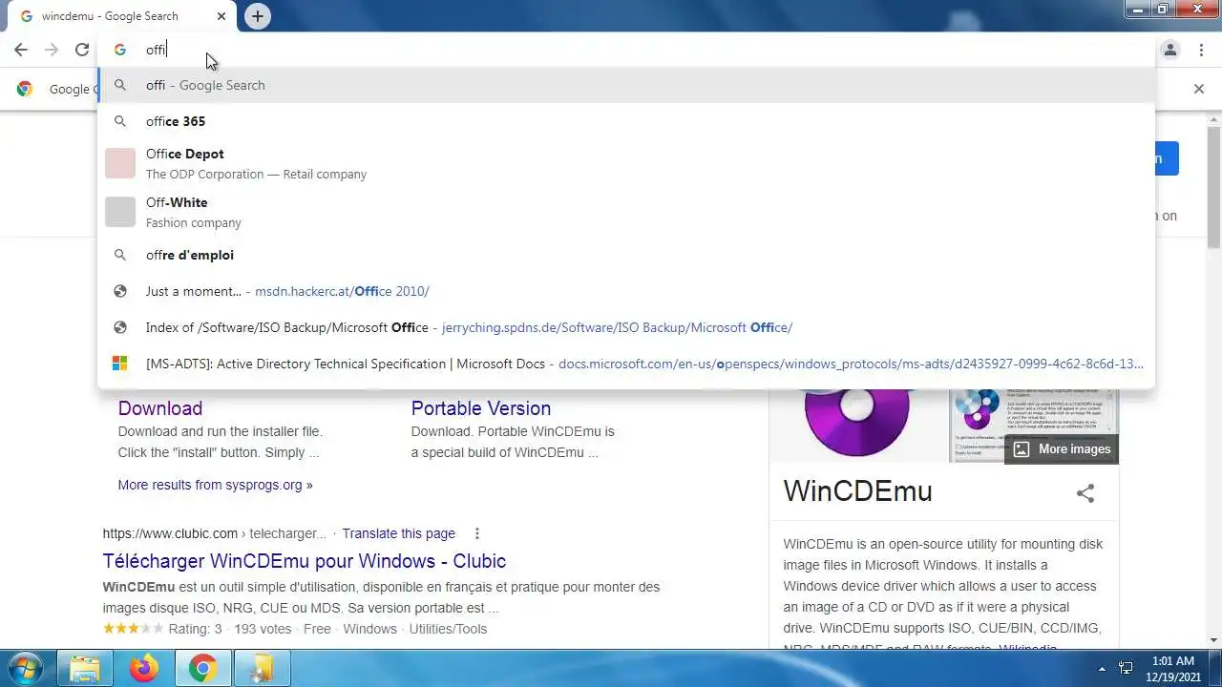This screenshot has width=1222, height=687.
Task: Open the Chrome three-dot menu
Action: click(x=1199, y=50)
